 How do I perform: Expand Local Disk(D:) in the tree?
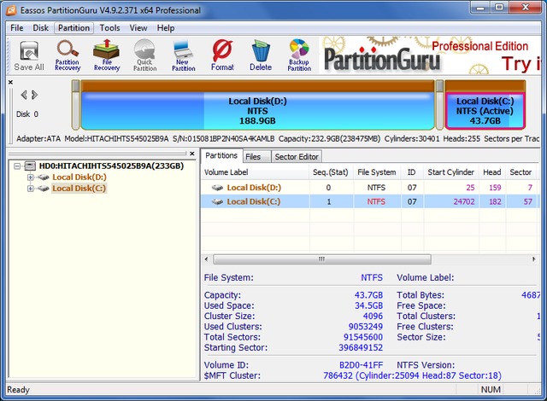(31, 177)
